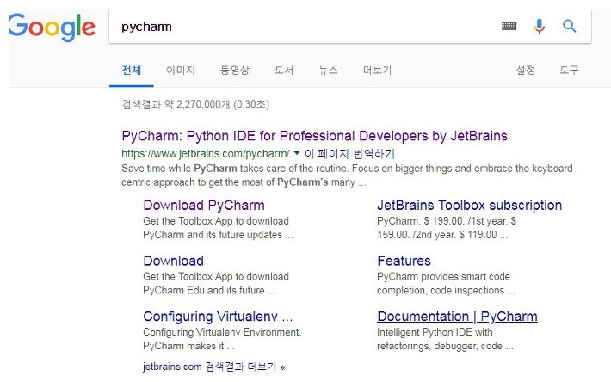611x382 pixels.
Task: Click the Intelligent Python IDE with snippet
Action: (445, 339)
